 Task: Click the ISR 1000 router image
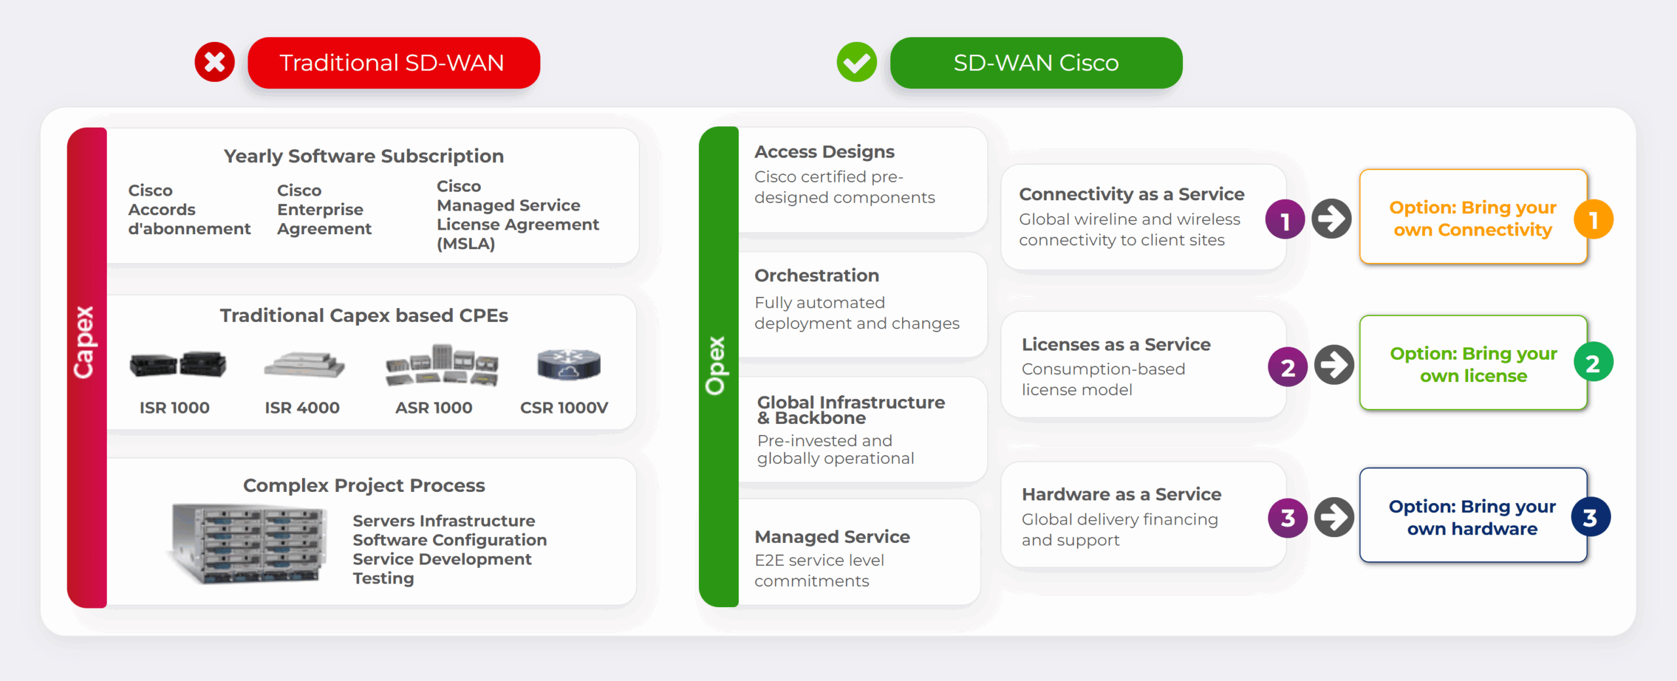point(178,364)
